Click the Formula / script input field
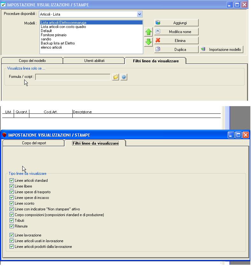Image resolution: width=251 pixels, height=266 pixels. coord(73,77)
